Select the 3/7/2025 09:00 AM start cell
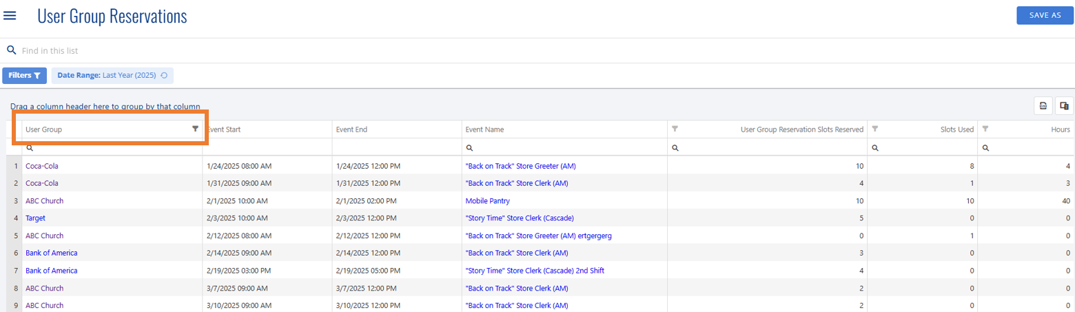 tap(267, 288)
